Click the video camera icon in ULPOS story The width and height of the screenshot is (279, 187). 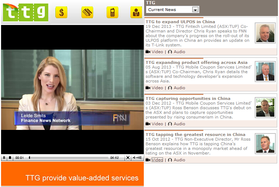(x=148, y=52)
